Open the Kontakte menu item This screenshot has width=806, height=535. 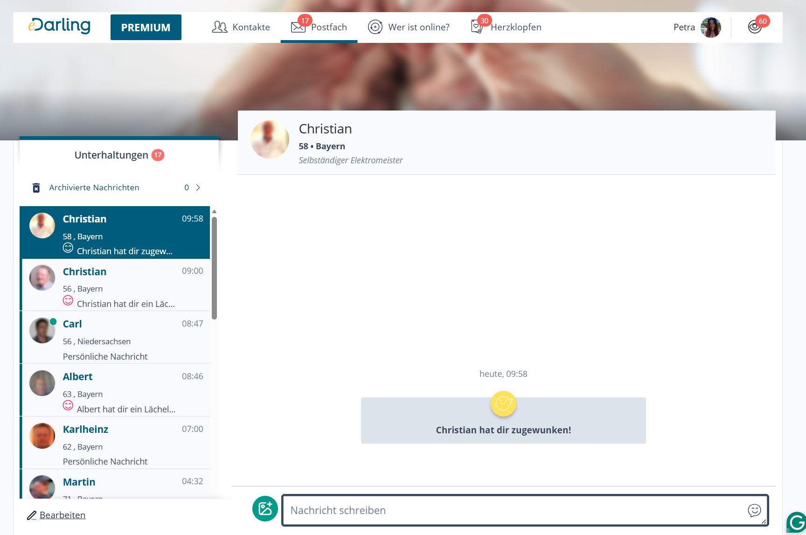(x=241, y=27)
